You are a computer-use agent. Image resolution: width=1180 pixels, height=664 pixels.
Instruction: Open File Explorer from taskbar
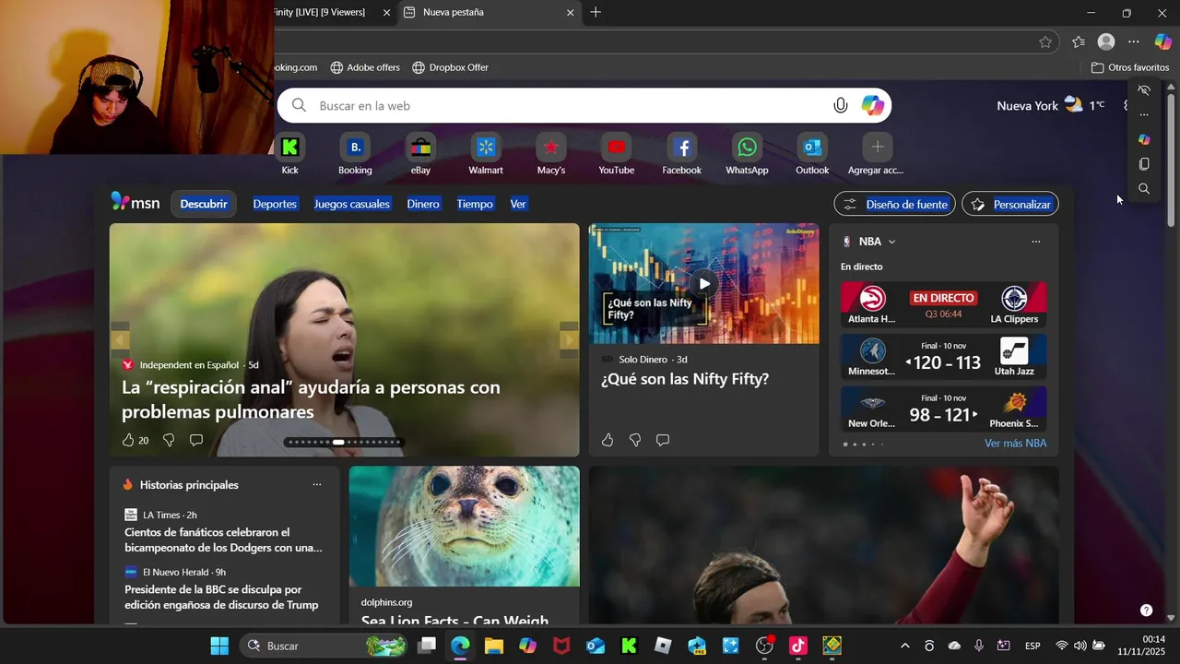(x=494, y=646)
